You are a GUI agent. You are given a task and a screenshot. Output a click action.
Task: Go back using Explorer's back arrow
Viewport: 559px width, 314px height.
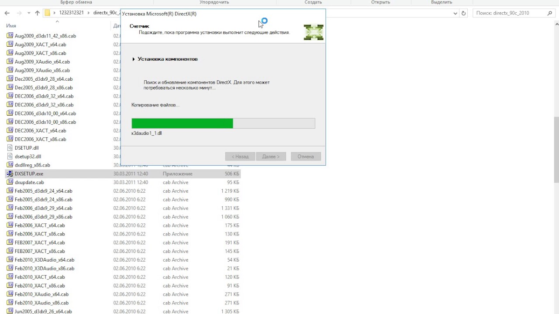click(x=7, y=13)
